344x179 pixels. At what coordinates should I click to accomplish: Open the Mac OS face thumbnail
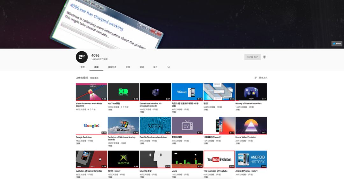[x=155, y=159]
